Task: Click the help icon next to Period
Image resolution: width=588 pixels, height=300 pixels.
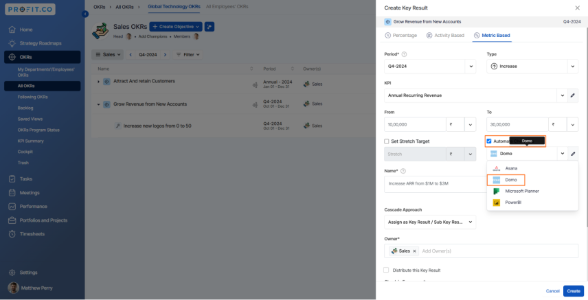Action: pos(404,54)
